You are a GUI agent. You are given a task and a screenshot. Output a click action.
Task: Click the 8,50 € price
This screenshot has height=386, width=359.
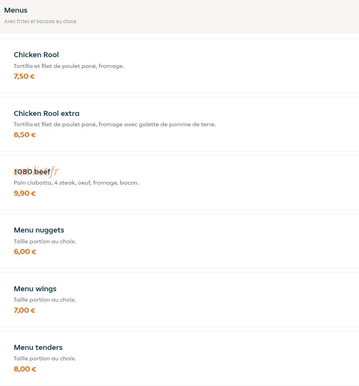tap(25, 135)
